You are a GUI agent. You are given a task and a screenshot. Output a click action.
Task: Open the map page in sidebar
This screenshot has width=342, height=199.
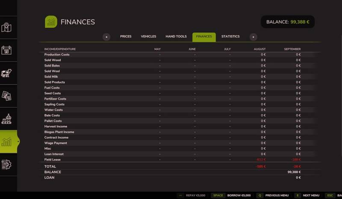click(x=6, y=28)
